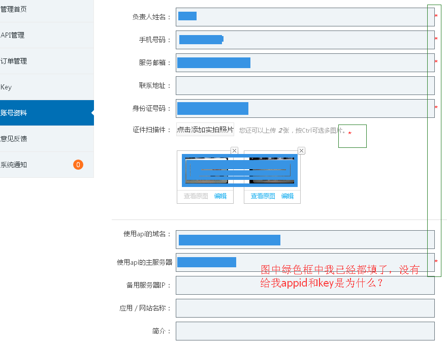
Task: Click the first uploaded photo thumbnail
Action: (x=205, y=171)
